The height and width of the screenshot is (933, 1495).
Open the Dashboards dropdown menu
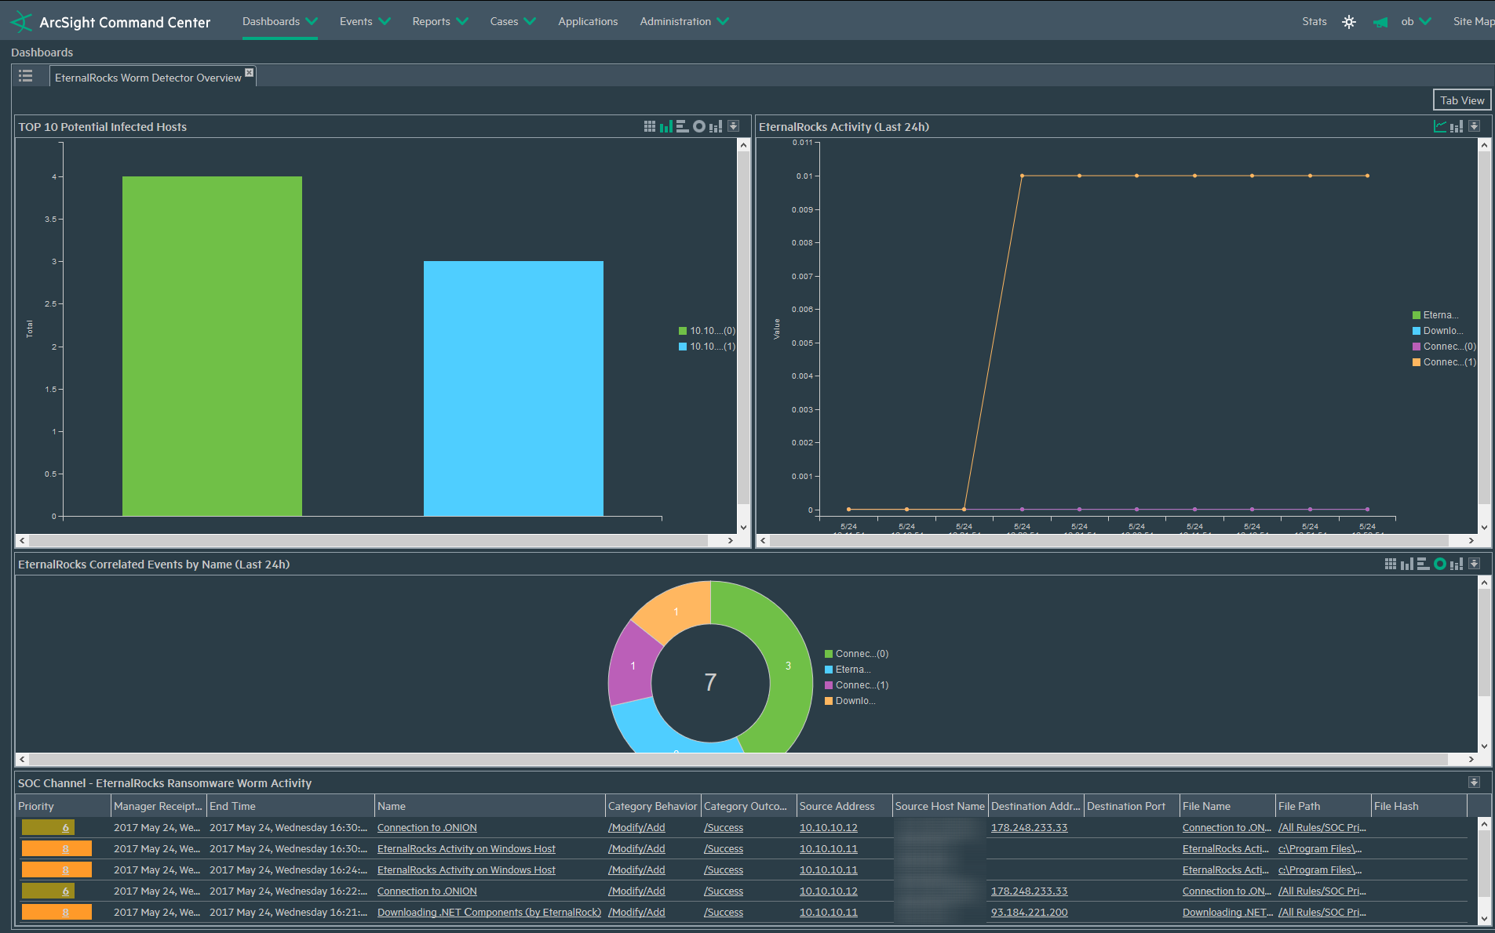[x=279, y=21]
